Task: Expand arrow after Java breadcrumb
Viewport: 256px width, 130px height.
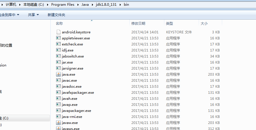Action: tap(92, 5)
